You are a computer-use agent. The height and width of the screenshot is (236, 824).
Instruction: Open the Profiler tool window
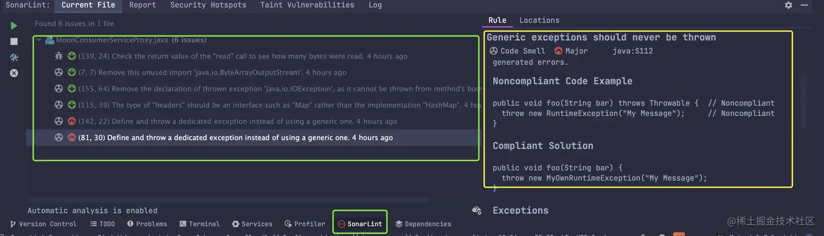click(x=305, y=223)
